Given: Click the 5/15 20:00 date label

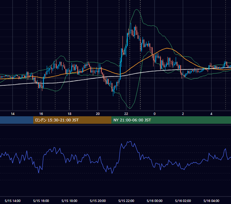Looking at the screenshot, I should (x=98, y=201).
